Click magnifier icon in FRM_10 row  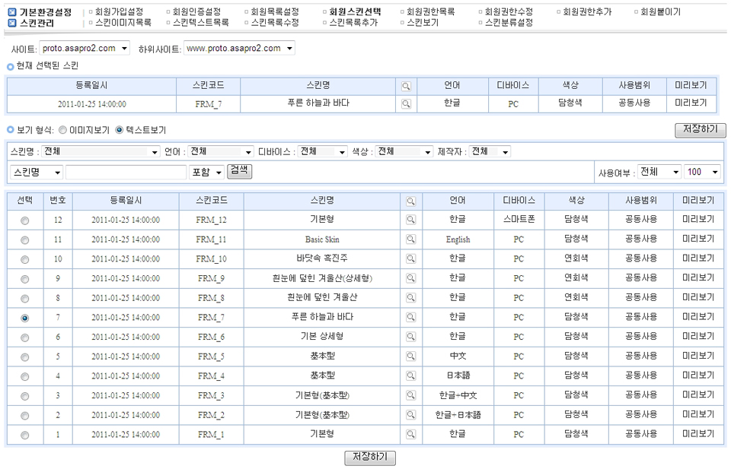[410, 259]
